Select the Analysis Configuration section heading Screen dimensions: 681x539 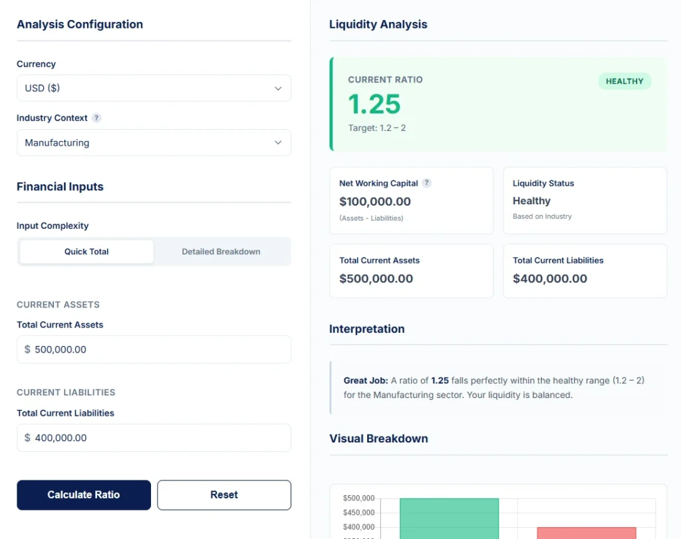point(79,24)
